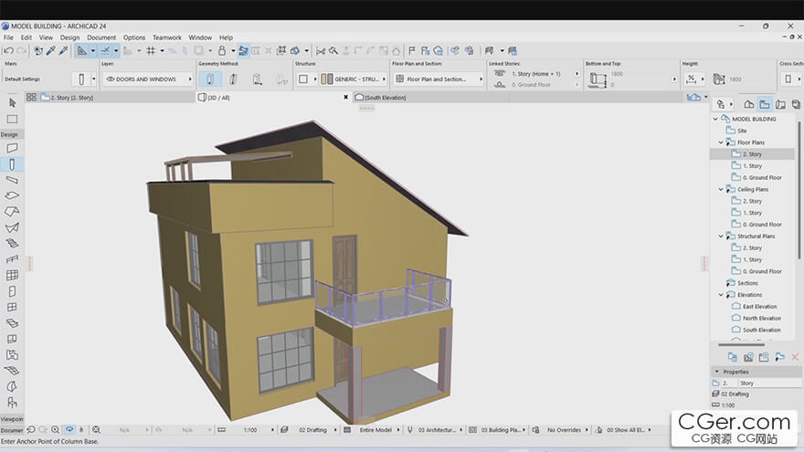Open the File menu
This screenshot has width=804, height=452.
point(9,37)
